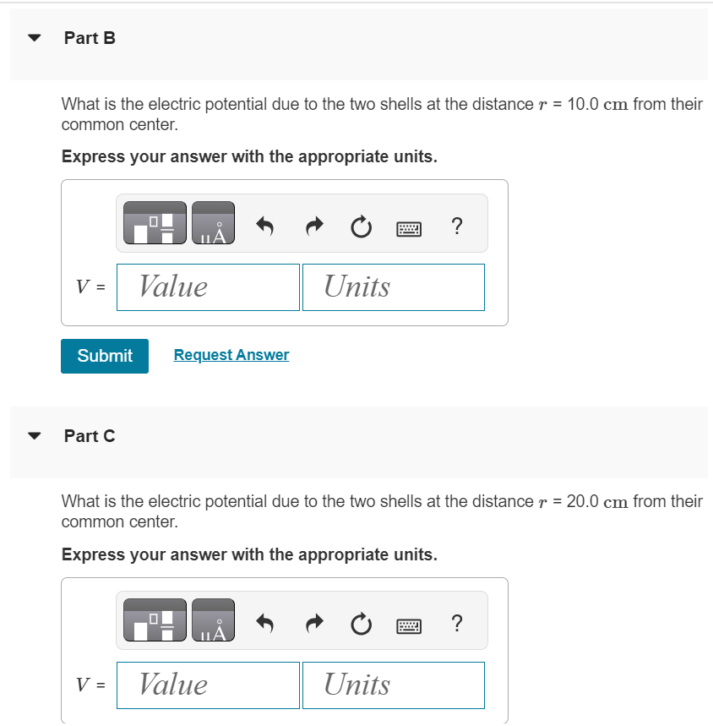
Task: Show keyboard shortcuts for Part C
Action: [x=409, y=626]
